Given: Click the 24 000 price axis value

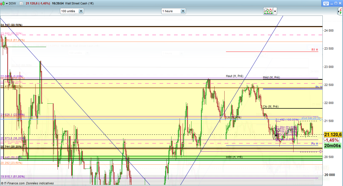Looking at the screenshot, I should [x=329, y=30].
